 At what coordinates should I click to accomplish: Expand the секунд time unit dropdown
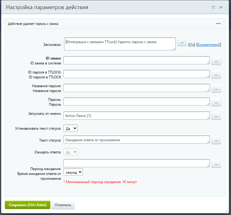[73, 172]
